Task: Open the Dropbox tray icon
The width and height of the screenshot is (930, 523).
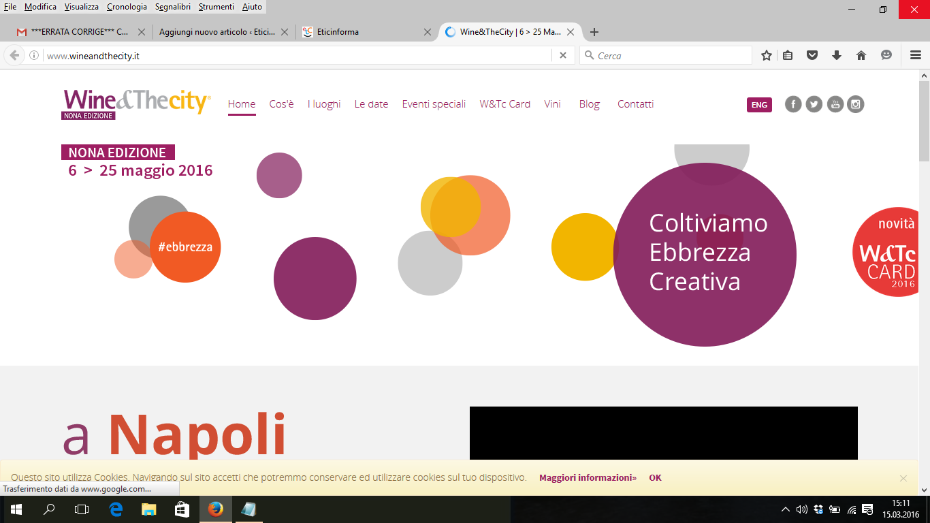Action: pos(819,509)
